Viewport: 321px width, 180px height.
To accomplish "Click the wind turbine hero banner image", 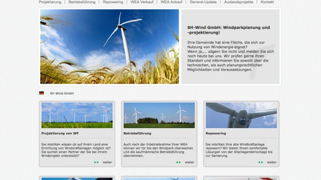I will [x=109, y=46].
